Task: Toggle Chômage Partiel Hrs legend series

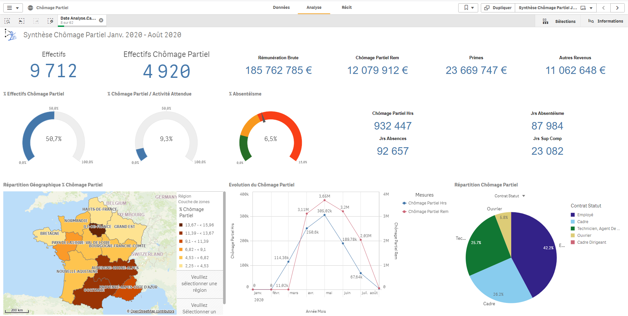Action: [425, 203]
